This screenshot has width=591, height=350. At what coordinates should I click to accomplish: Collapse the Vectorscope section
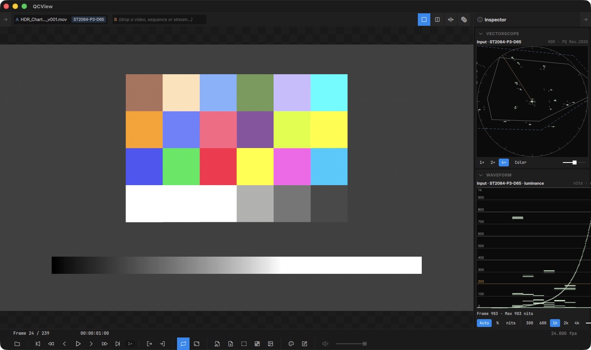(481, 34)
